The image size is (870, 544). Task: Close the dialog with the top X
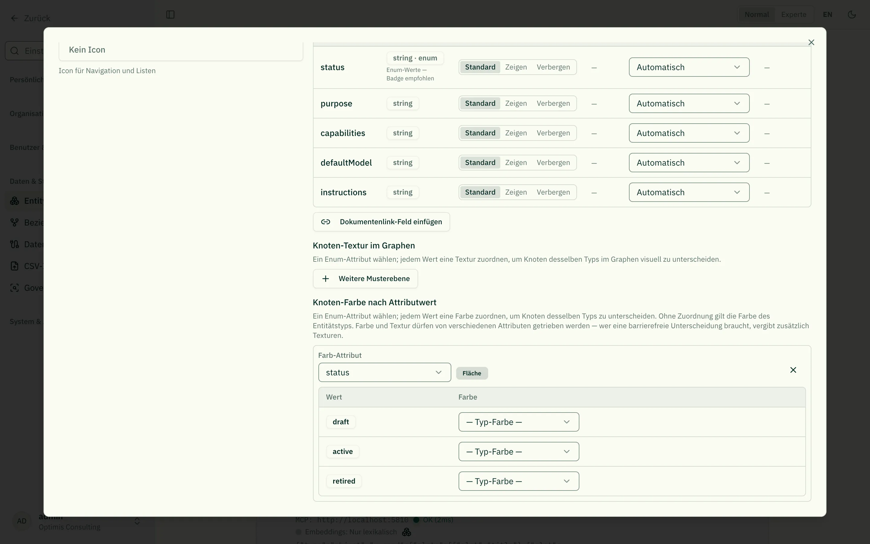(811, 42)
